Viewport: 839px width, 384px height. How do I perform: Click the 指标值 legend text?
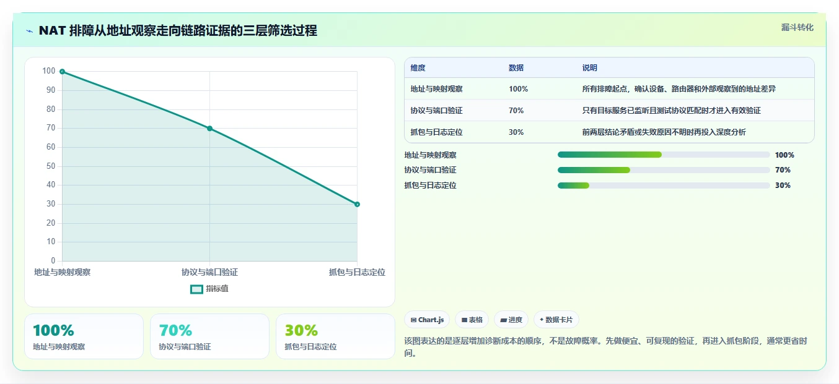[217, 289]
